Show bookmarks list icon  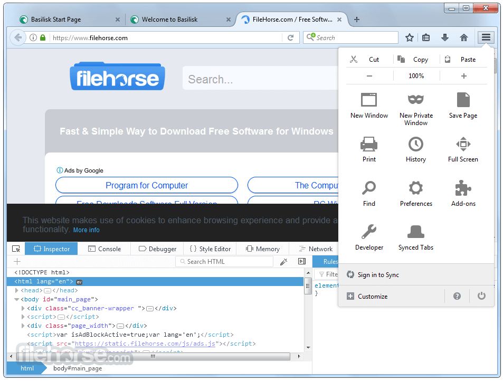(x=426, y=37)
